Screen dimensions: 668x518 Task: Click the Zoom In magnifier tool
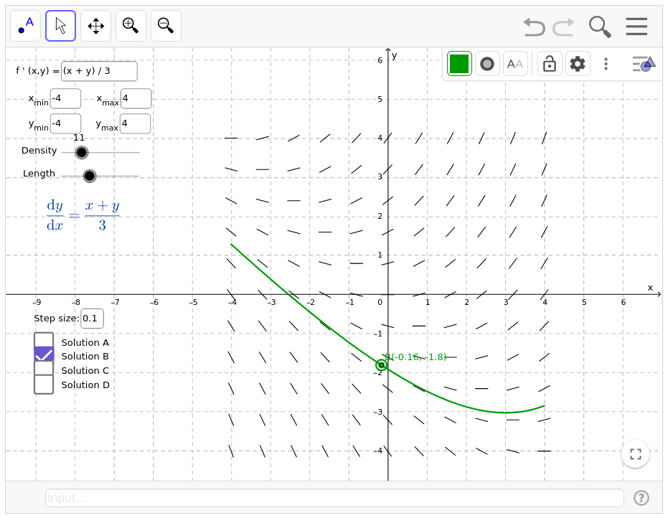tap(131, 26)
